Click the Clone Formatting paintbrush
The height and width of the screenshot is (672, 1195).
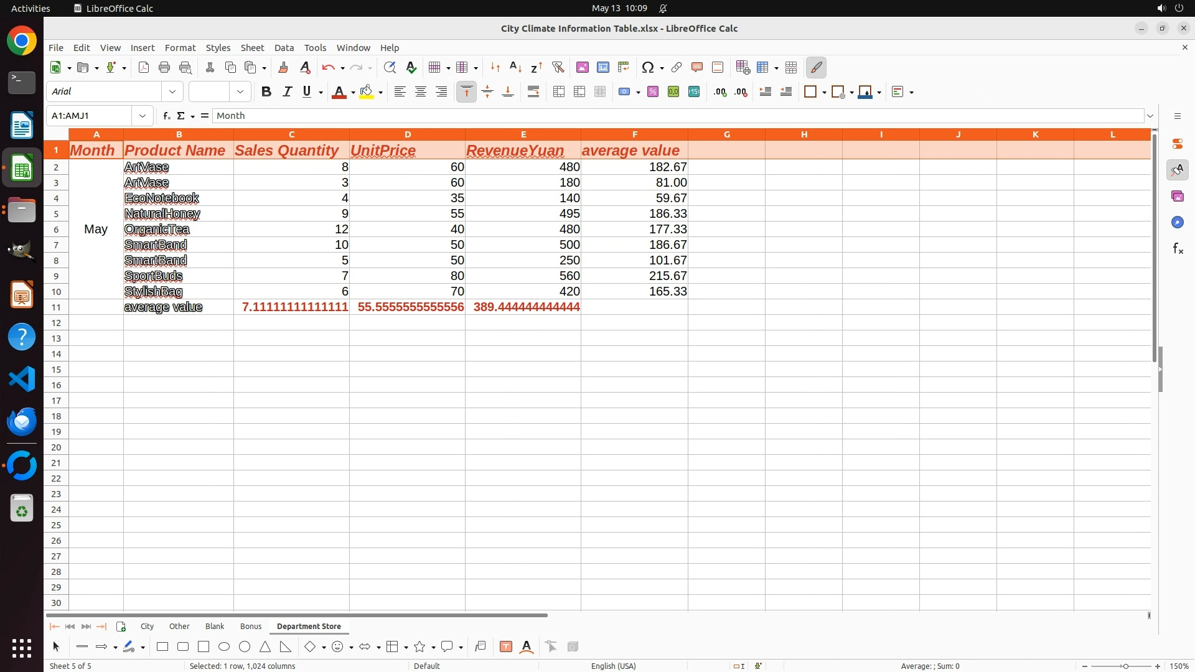[283, 67]
